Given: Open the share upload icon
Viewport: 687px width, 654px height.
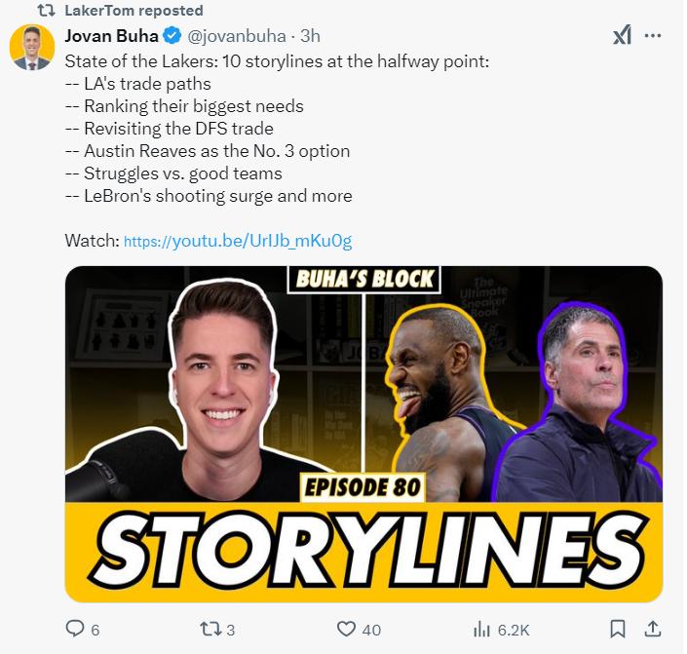Looking at the screenshot, I should point(652,629).
